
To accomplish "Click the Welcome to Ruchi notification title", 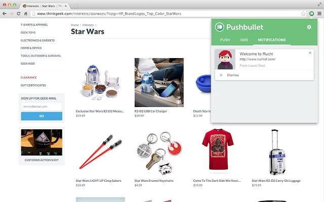I will coord(256,54).
